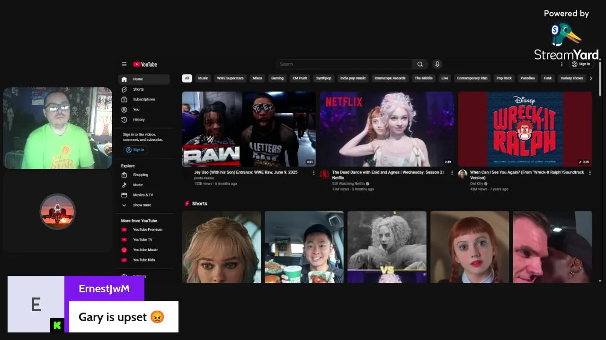This screenshot has height=340, width=606.
Task: Click the streamer's webcam feed
Action: pos(58,128)
